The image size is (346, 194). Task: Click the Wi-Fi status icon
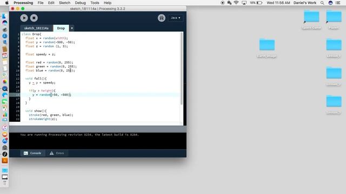(236, 3)
